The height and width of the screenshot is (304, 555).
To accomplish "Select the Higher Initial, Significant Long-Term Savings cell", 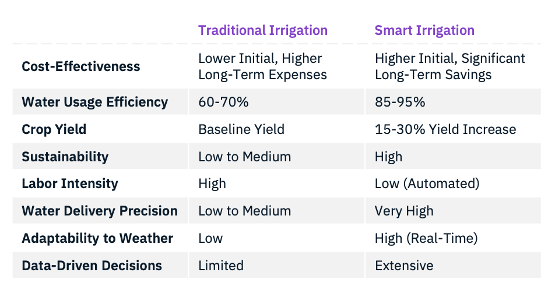I will coord(449,66).
